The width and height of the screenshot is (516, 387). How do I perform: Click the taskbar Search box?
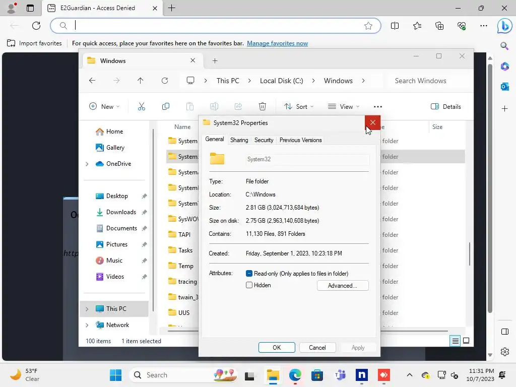pyautogui.click(x=184, y=375)
